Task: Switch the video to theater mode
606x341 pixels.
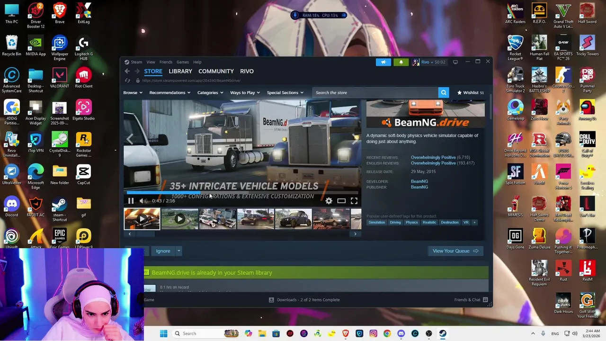Action: point(341,201)
